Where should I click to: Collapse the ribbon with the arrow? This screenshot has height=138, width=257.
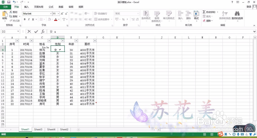(x=254, y=26)
